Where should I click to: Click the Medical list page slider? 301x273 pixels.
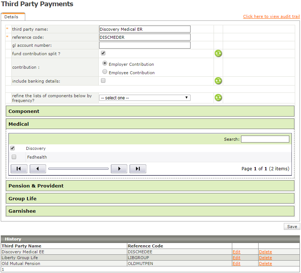[78, 169]
